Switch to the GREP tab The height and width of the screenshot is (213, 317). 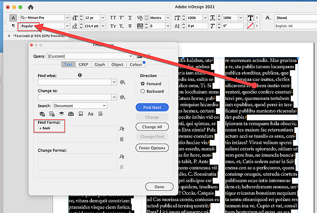tap(83, 65)
